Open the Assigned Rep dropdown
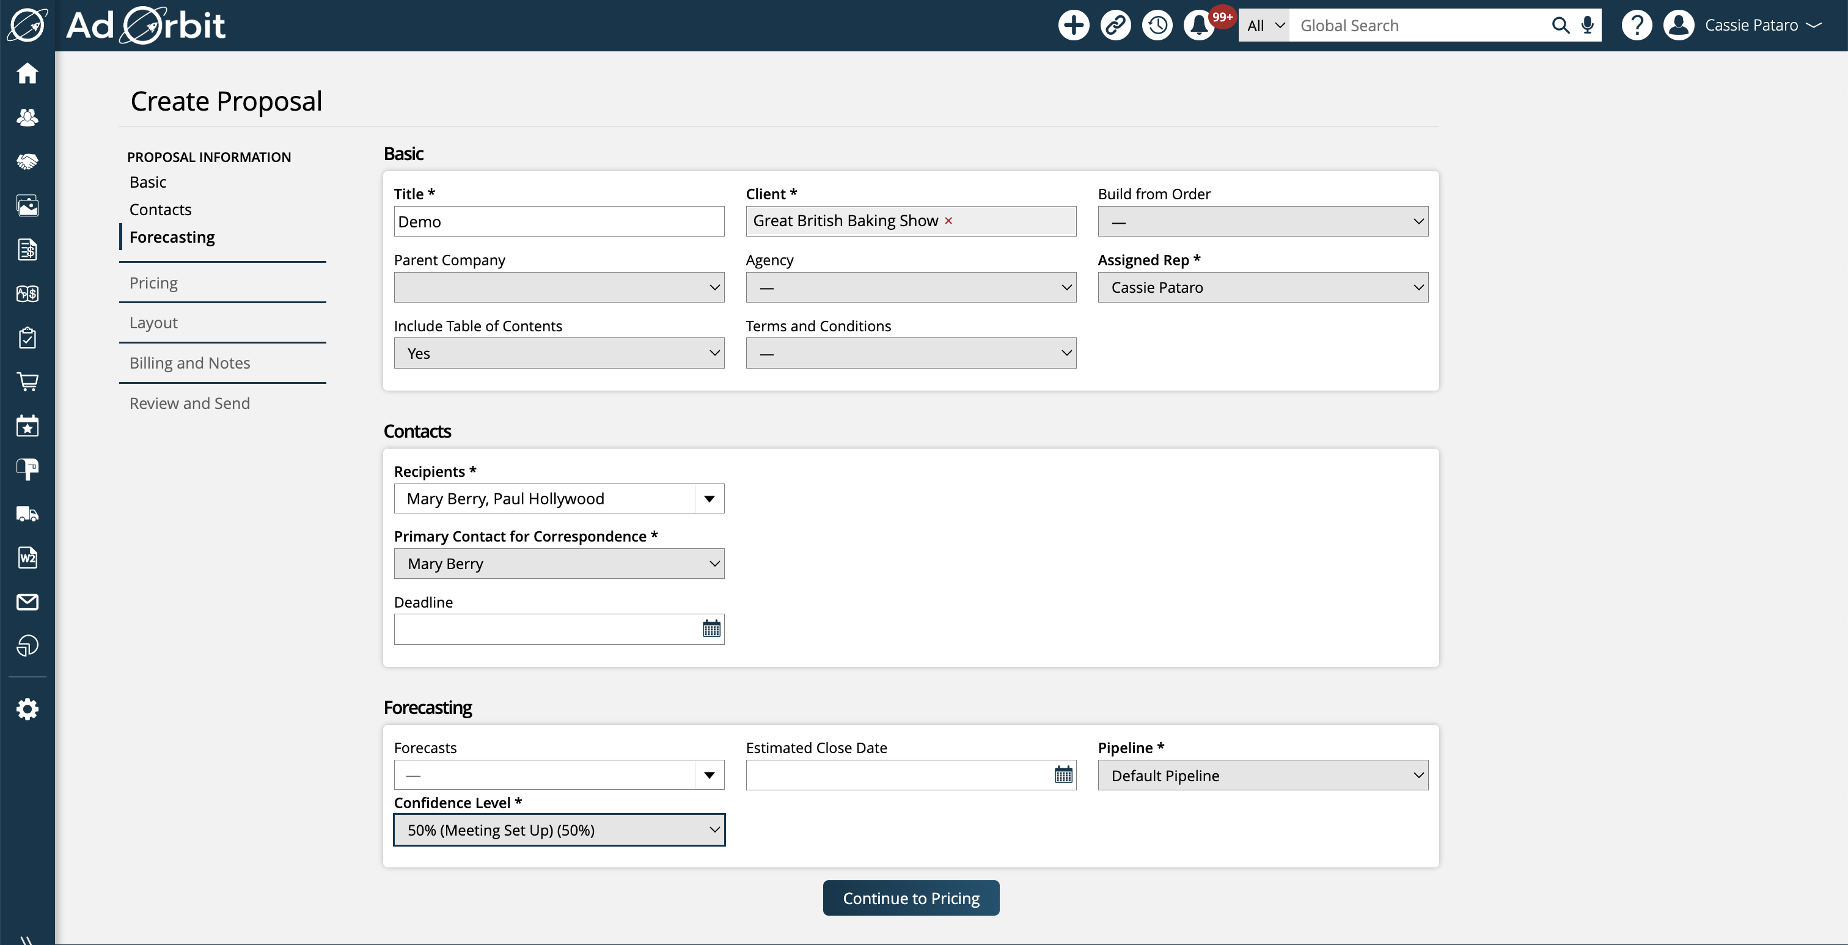The image size is (1848, 945). pyautogui.click(x=1263, y=287)
